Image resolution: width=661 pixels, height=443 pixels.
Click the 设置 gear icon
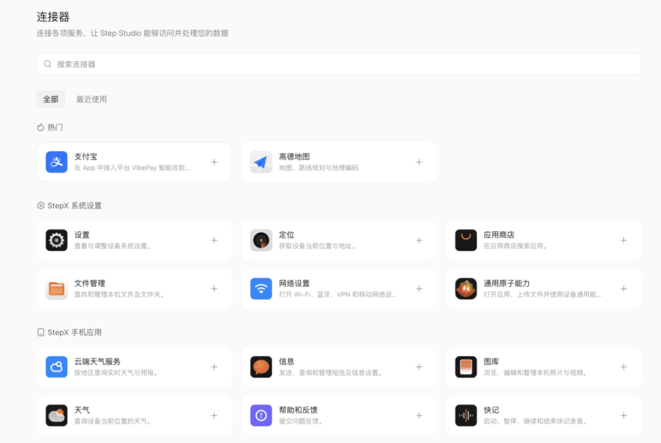(56, 240)
